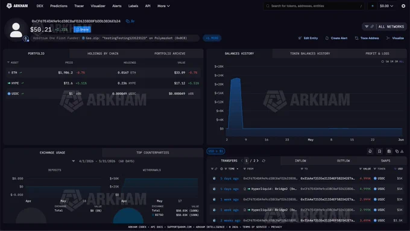
Task: Click the small square icon beside the $0.00 balance
Action: (373, 6)
